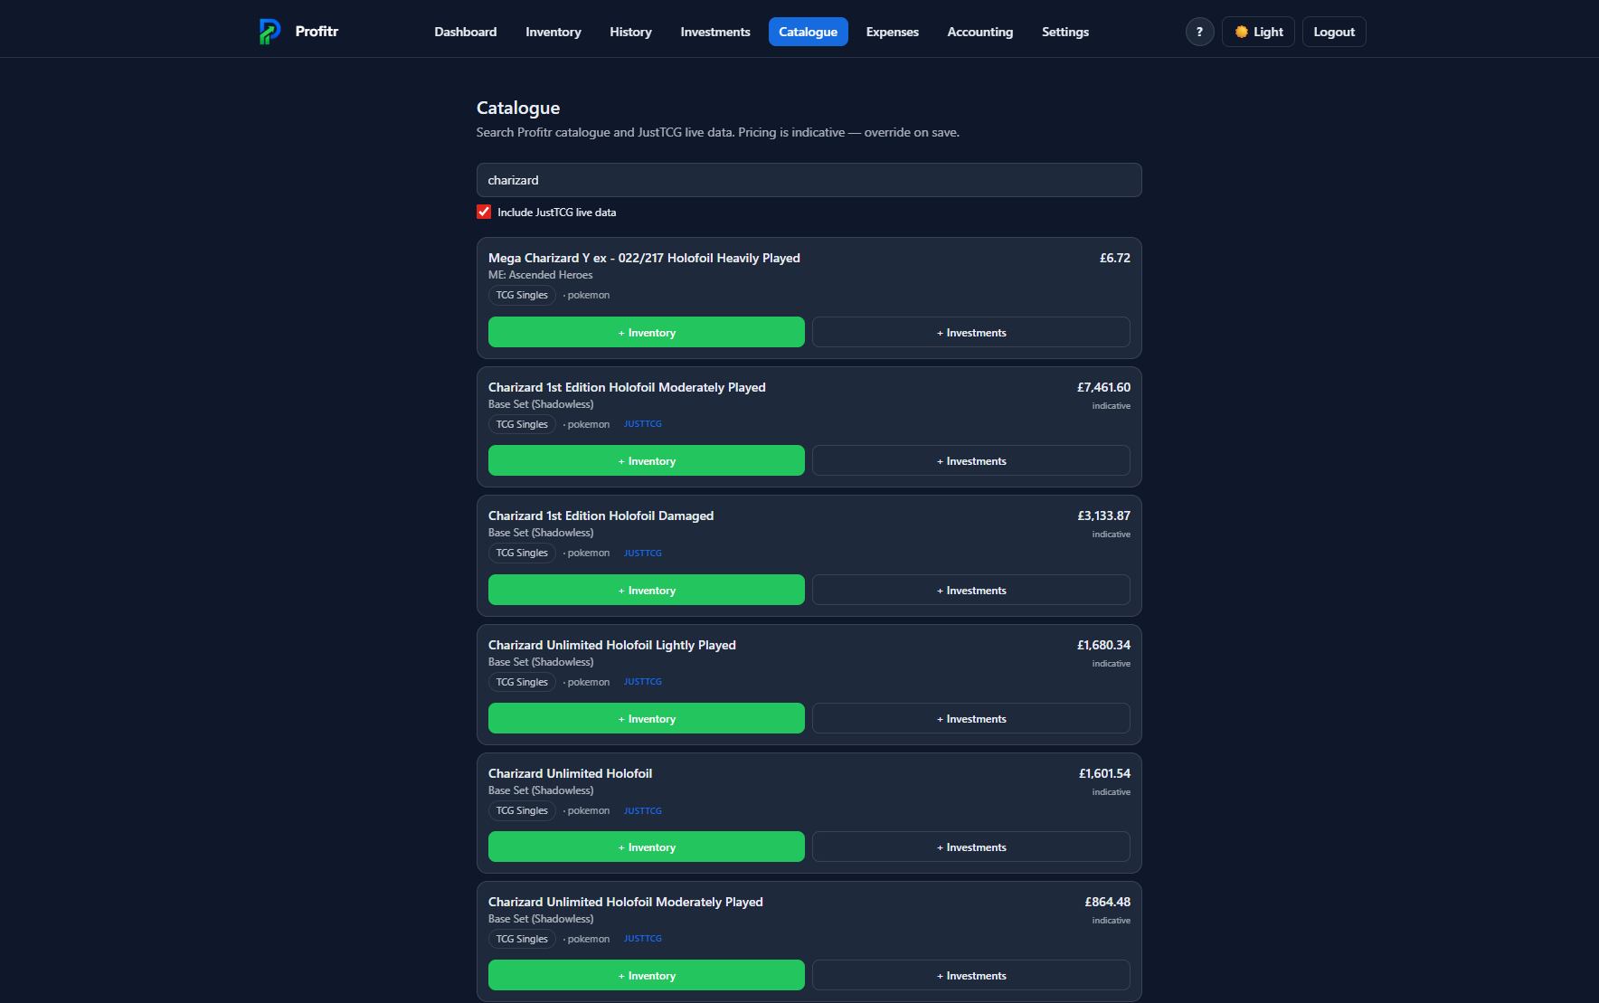The image size is (1599, 1003).
Task: Add Mega Charizard Y ex to Inventory
Action: (647, 332)
